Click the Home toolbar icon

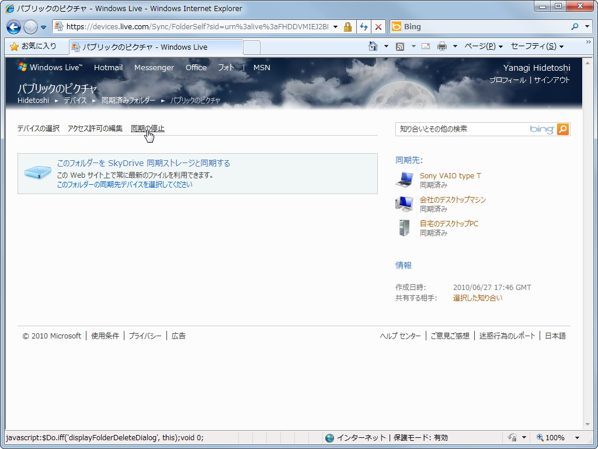coord(373,46)
